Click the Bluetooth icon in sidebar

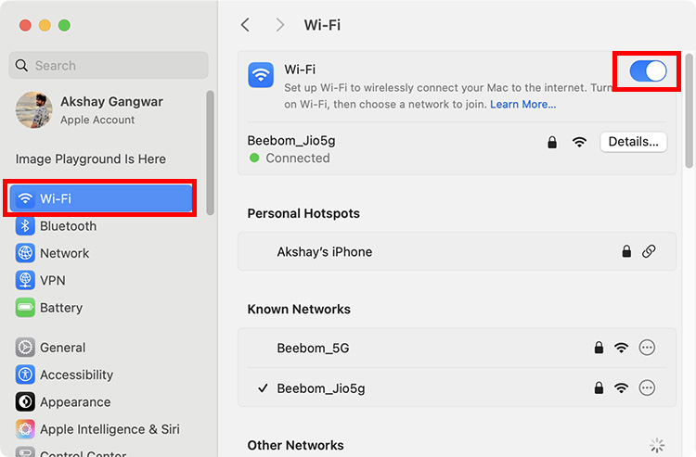click(25, 226)
